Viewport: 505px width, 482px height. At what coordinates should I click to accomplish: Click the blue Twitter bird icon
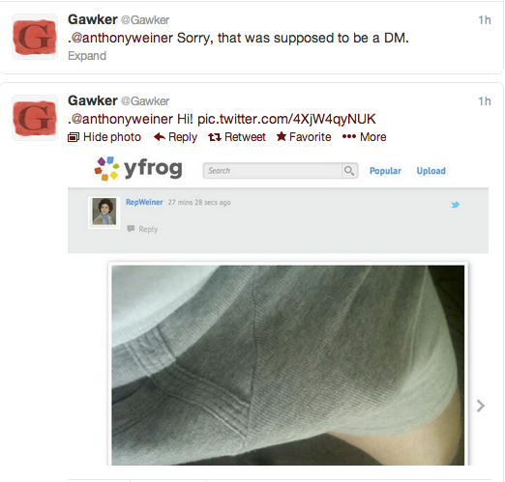tap(455, 205)
